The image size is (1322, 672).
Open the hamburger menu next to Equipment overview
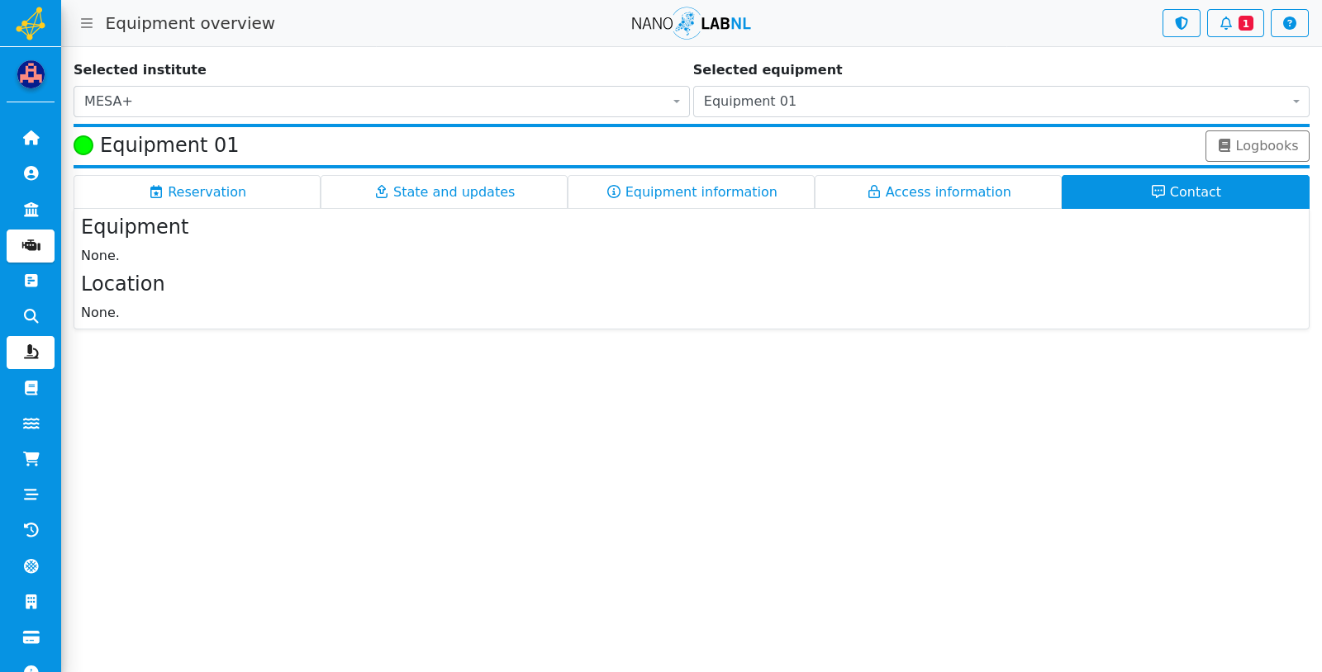click(x=87, y=23)
